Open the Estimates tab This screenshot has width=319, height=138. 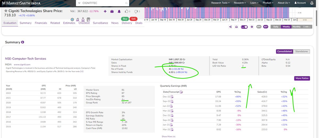pyautogui.click(x=69, y=23)
